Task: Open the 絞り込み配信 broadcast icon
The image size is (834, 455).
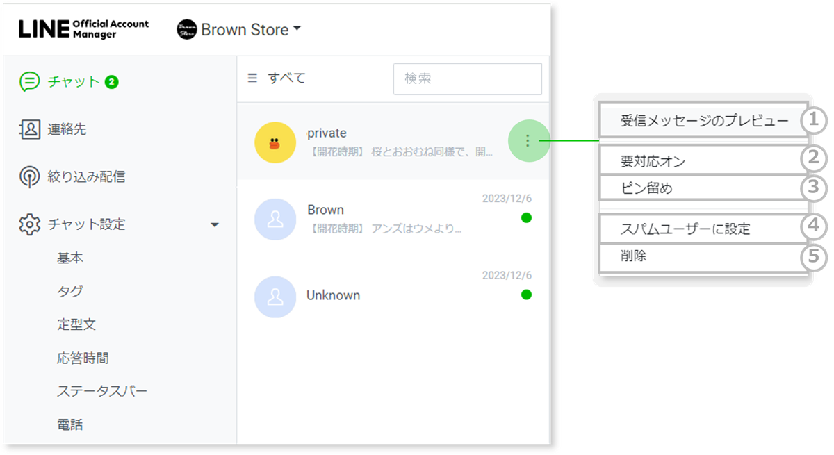Action: (29, 176)
